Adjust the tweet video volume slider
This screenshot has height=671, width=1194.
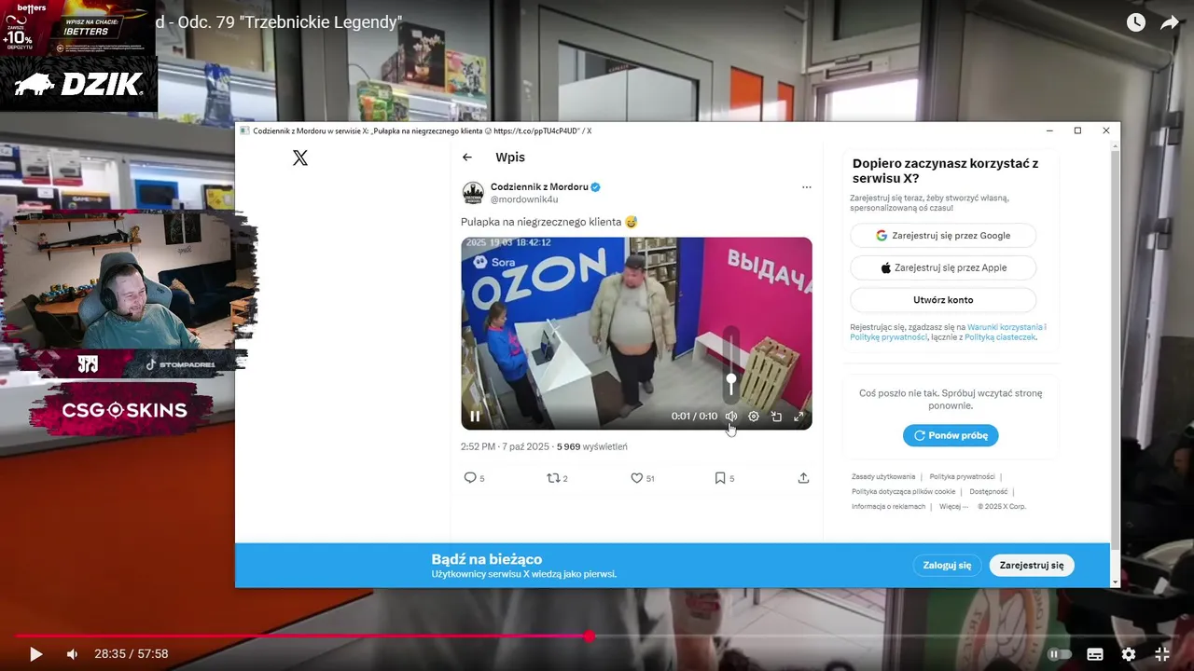click(x=731, y=365)
